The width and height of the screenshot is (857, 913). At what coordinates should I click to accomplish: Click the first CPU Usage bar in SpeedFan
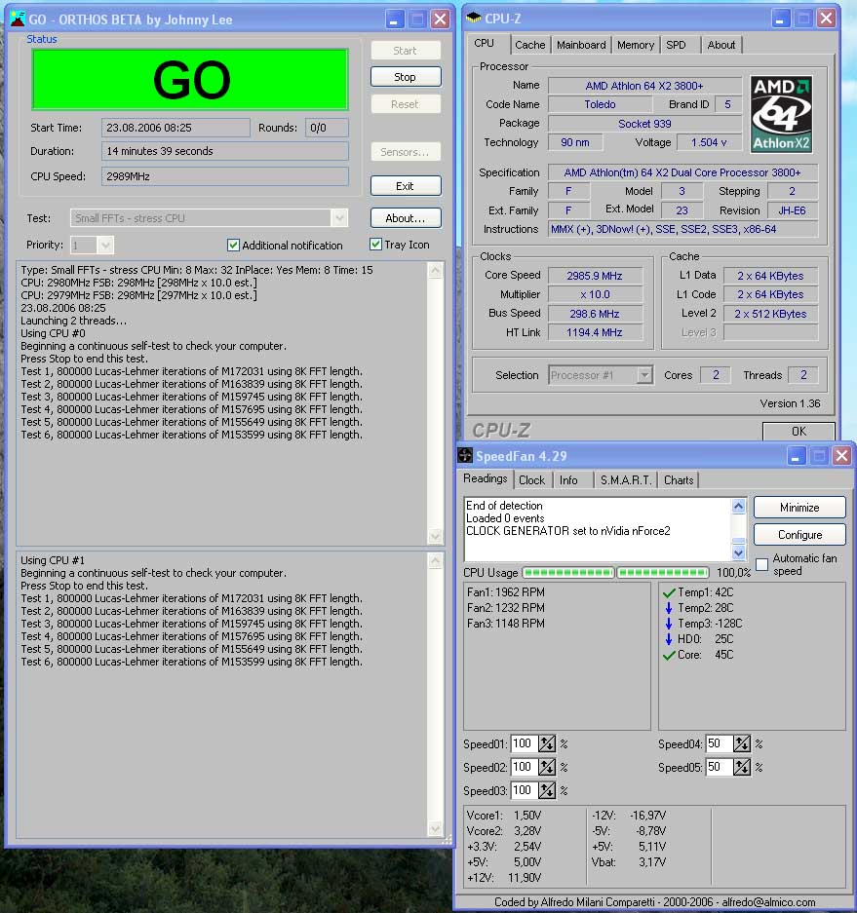[x=568, y=573]
